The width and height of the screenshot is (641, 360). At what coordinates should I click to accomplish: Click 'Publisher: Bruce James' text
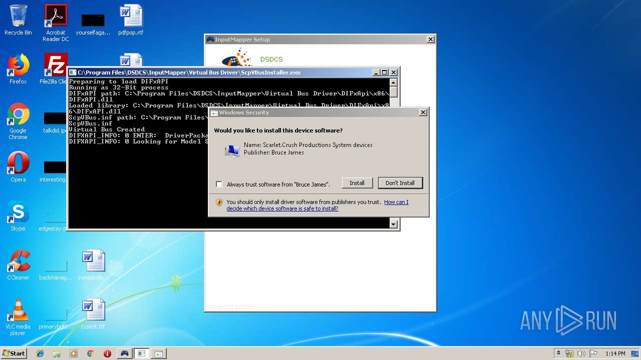coord(273,152)
